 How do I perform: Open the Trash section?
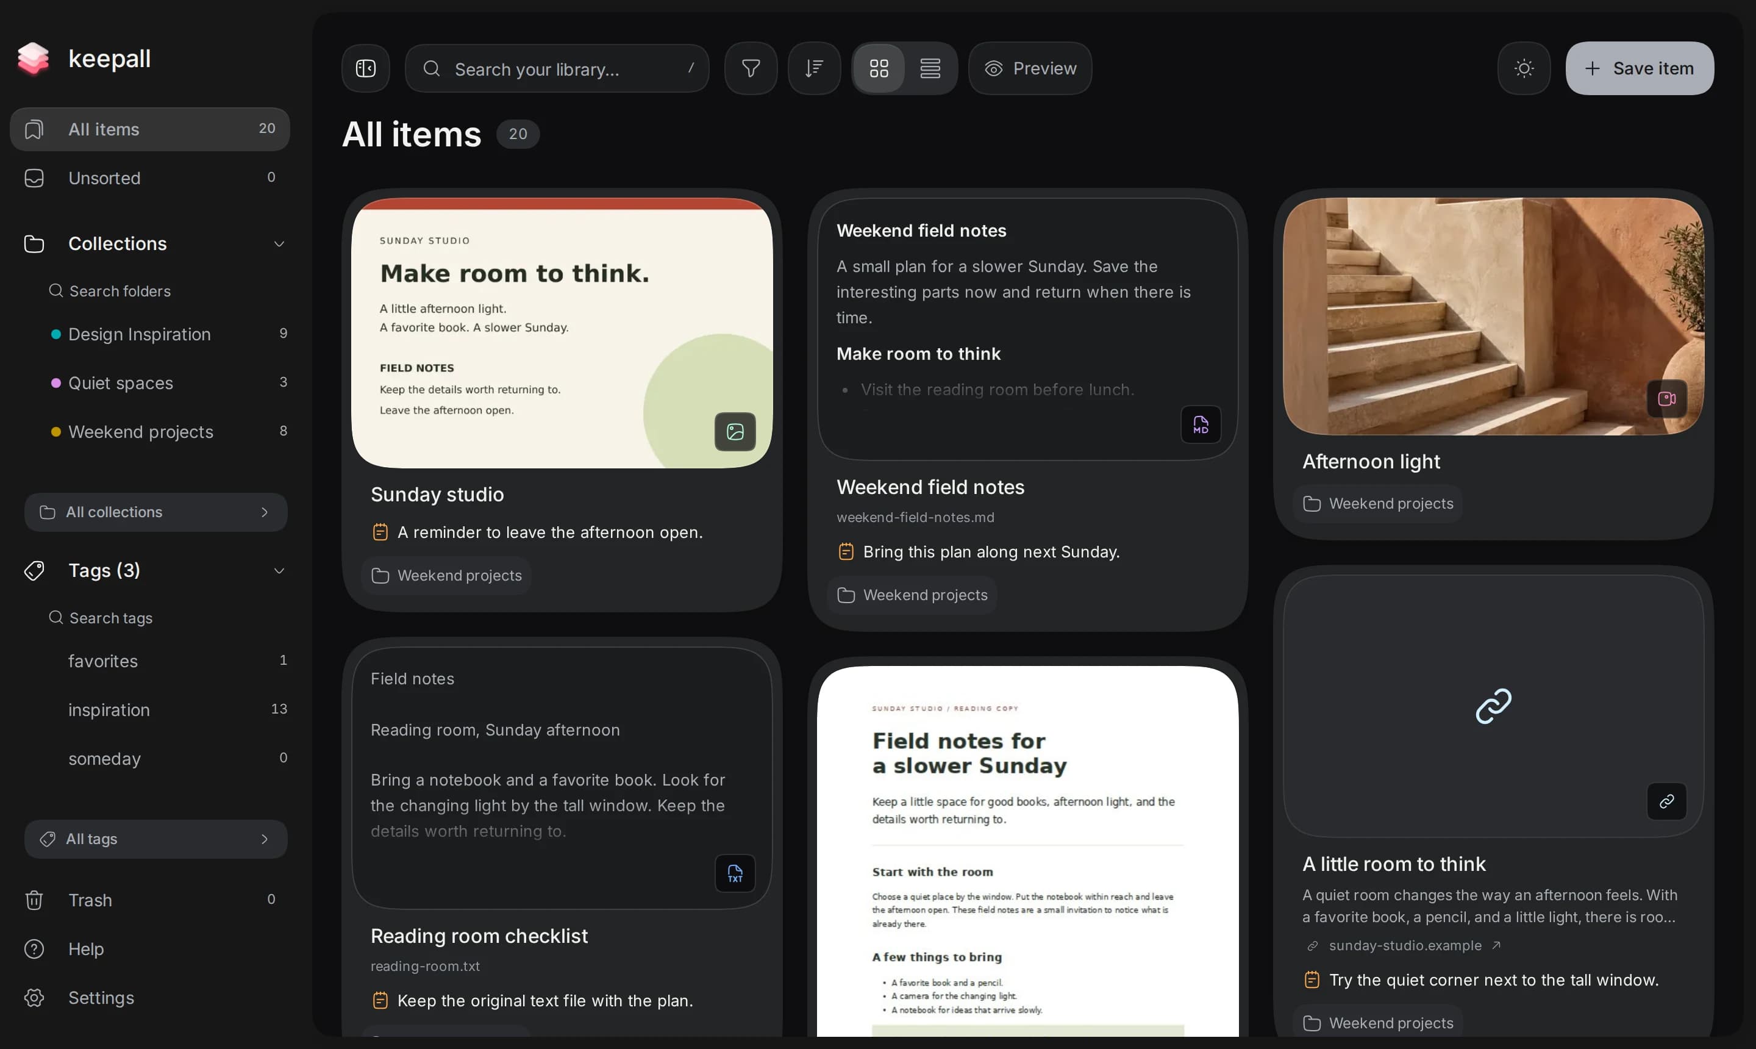[x=150, y=900]
